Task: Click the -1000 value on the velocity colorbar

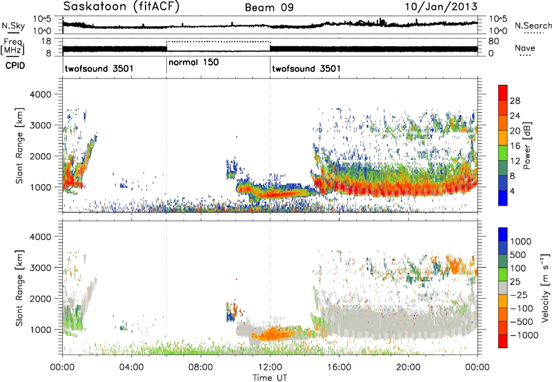Action: click(x=524, y=335)
